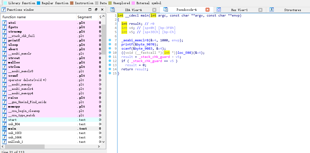This screenshot has height=153, width=310.
Task: Open the Structures tab
Action: click(292, 10)
